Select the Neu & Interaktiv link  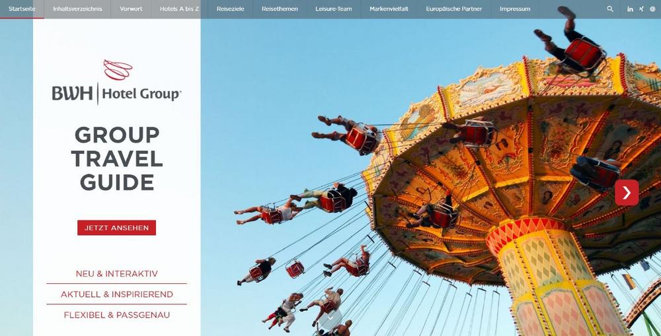[117, 274]
